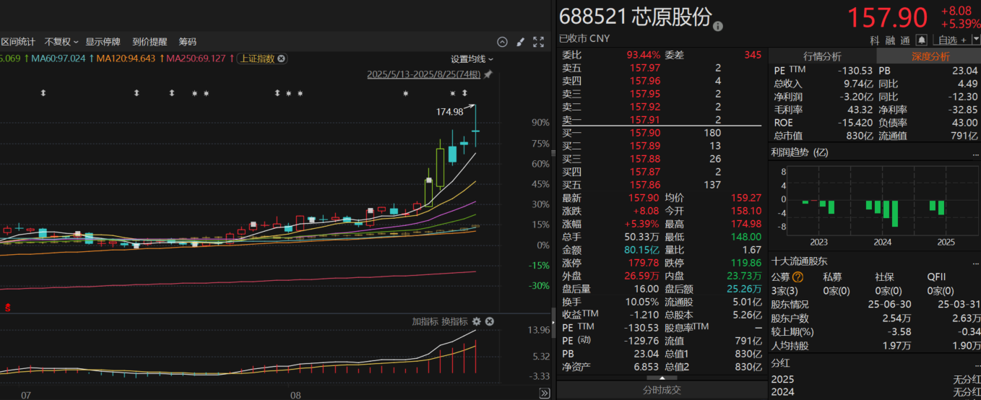This screenshot has width=981, height=400.
Task: Open indicator settings gear
Action: point(477,321)
